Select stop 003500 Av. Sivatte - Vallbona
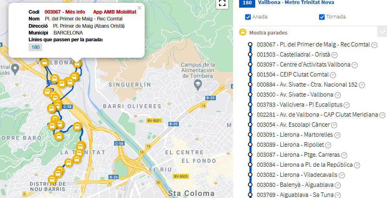This screenshot has width=387, height=198. coord(295,95)
